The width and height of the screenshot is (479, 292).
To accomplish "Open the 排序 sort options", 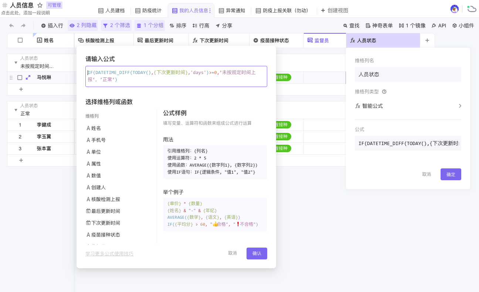I will point(178,26).
